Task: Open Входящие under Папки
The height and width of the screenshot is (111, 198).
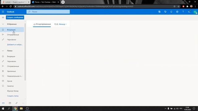Action: click(x=12, y=56)
